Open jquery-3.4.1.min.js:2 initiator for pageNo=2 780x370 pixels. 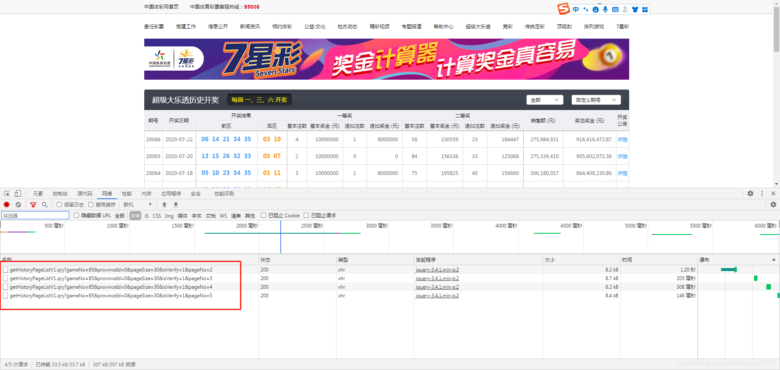click(437, 270)
